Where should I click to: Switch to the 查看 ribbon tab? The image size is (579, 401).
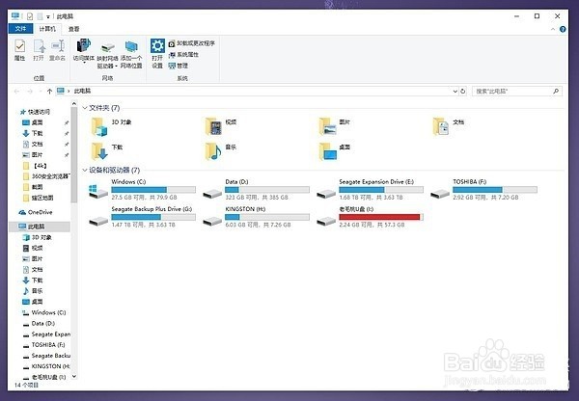(x=74, y=29)
